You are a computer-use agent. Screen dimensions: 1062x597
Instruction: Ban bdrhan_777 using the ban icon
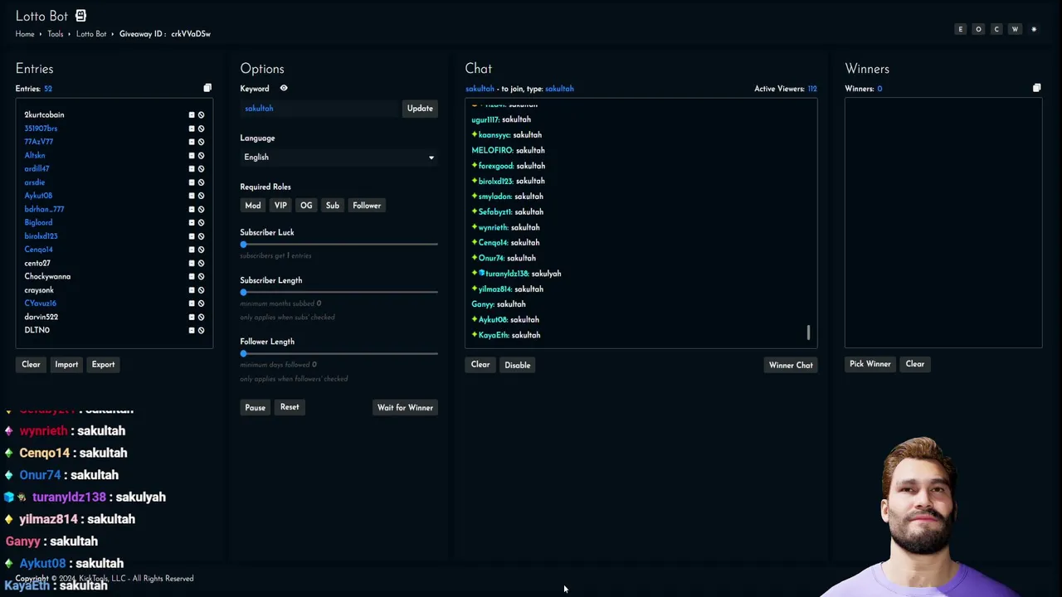pyautogui.click(x=201, y=210)
